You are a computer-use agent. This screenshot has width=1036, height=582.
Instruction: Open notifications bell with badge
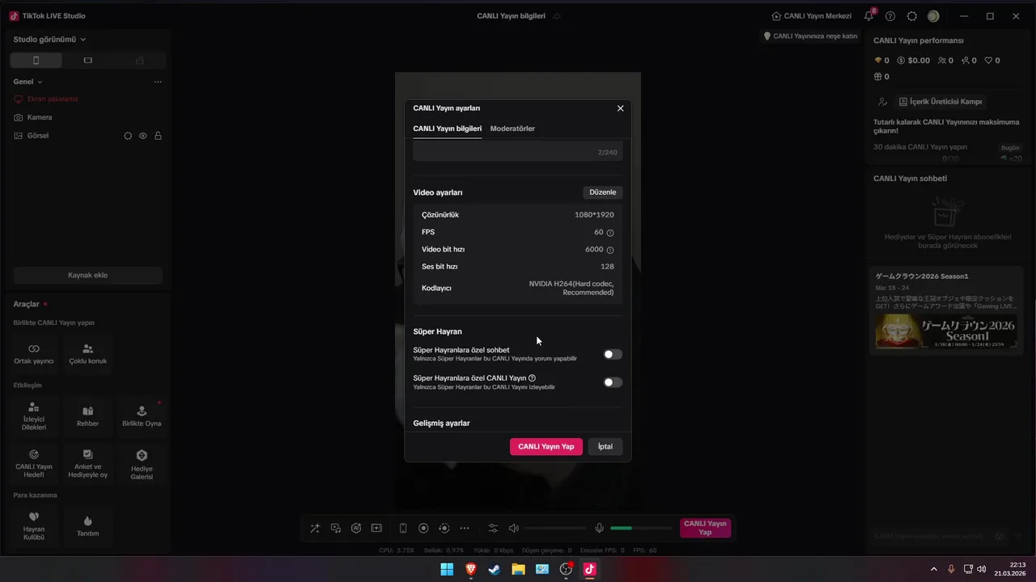869,15
